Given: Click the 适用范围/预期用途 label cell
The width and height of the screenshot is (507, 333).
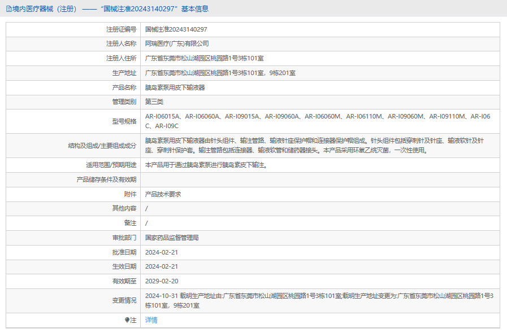Looking at the screenshot, I should point(73,165).
